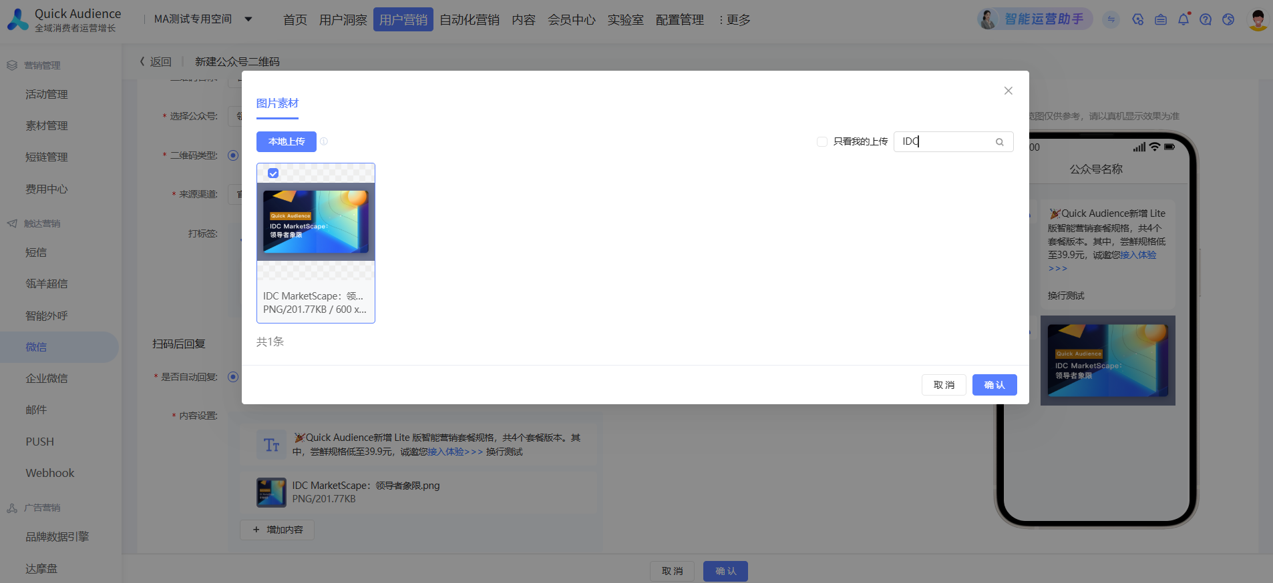This screenshot has width=1273, height=583.
Task: Open the 内容 menu
Action: tap(524, 20)
